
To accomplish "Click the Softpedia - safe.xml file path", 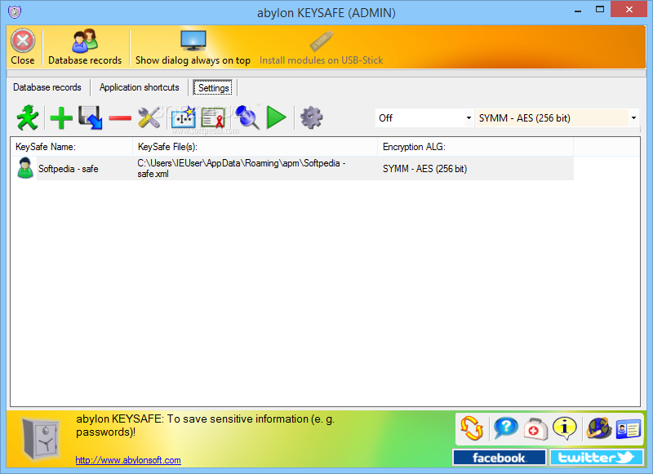I will (242, 169).
